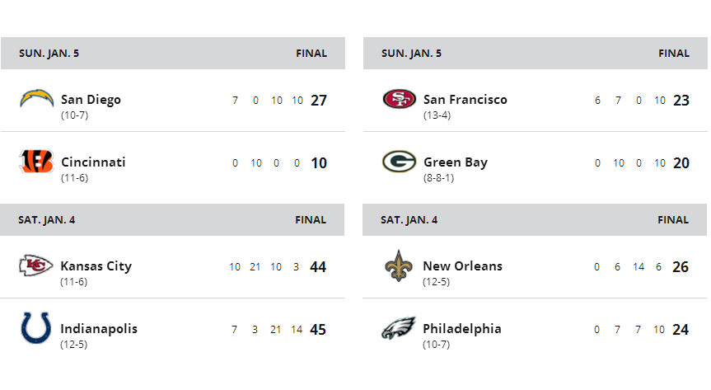Select the Indianapolis team name
711x390 pixels.
click(99, 329)
